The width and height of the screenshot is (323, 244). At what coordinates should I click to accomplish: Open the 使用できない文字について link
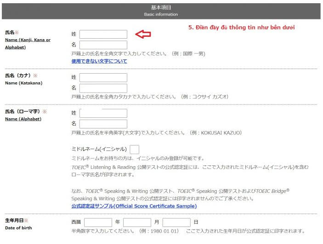99,61
